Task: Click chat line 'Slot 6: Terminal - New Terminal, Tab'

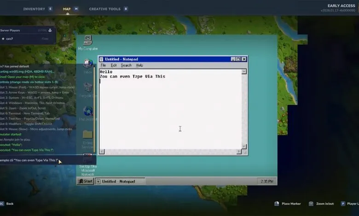Action: [25, 114]
